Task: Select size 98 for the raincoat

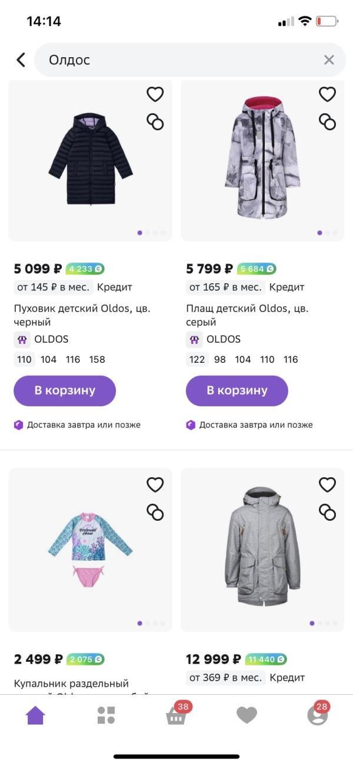Action: (220, 359)
